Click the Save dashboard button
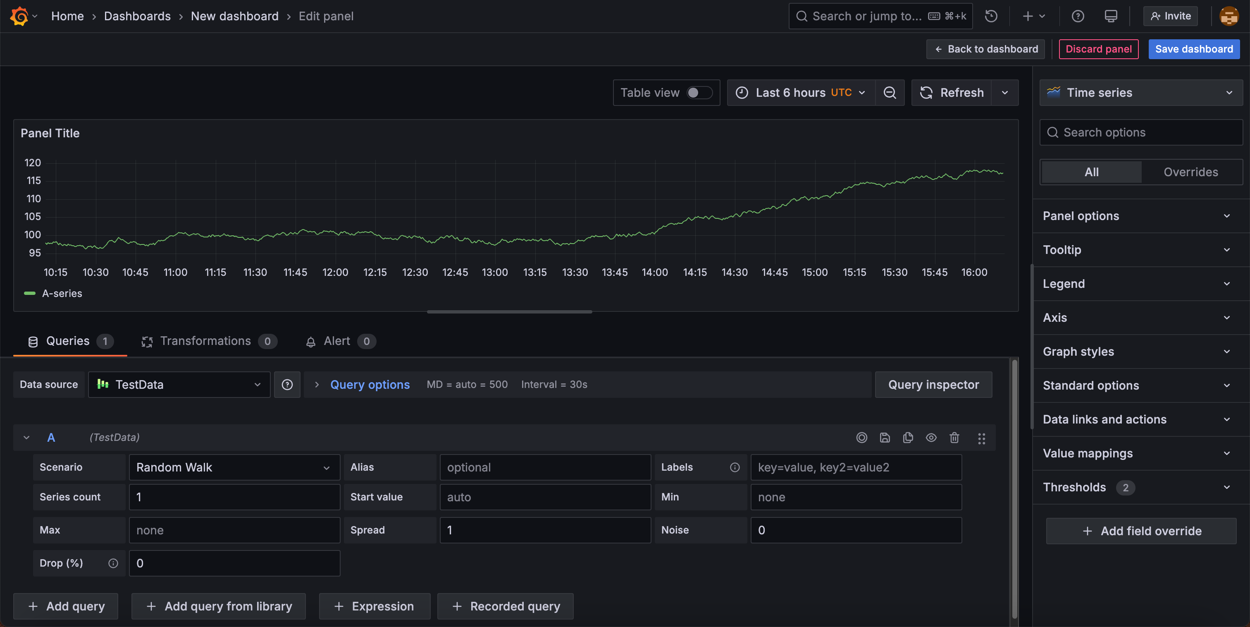The height and width of the screenshot is (627, 1250). (1194, 49)
